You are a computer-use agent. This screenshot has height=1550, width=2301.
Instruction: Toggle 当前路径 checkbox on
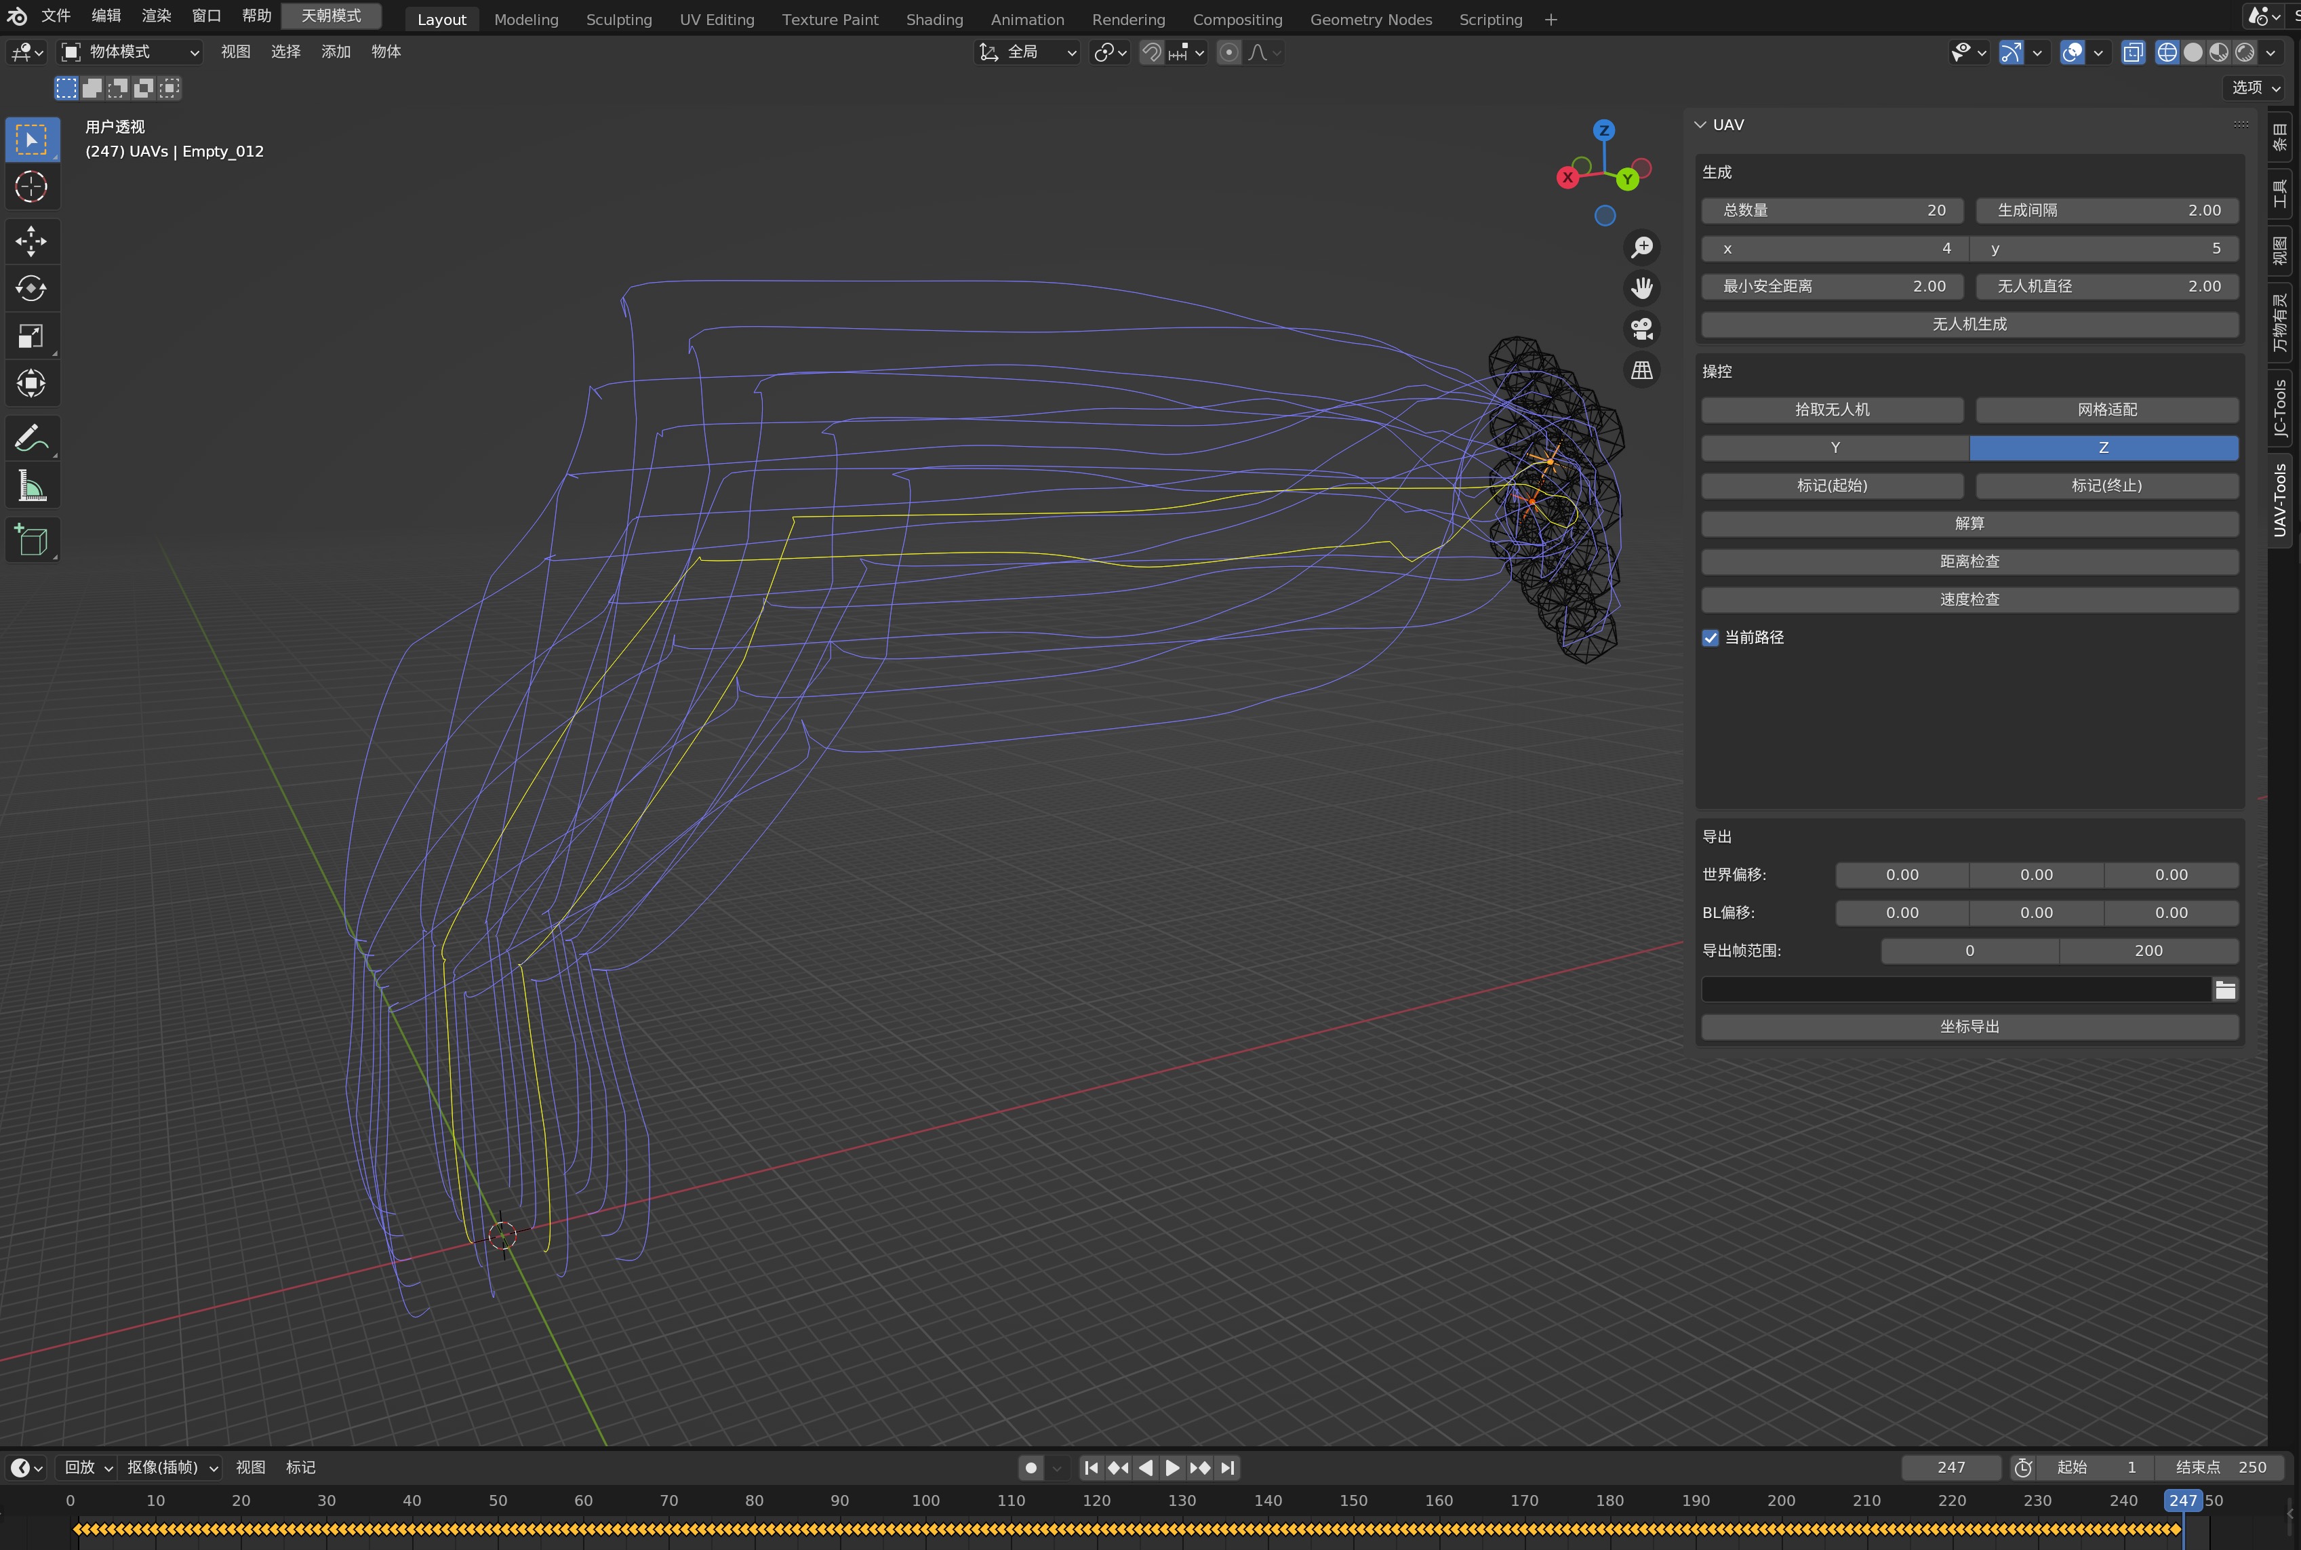click(x=1711, y=637)
